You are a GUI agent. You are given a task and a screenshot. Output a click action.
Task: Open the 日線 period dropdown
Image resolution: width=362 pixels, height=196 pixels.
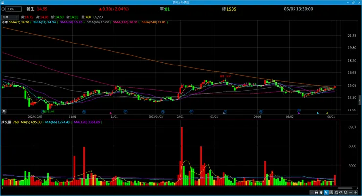10,17
